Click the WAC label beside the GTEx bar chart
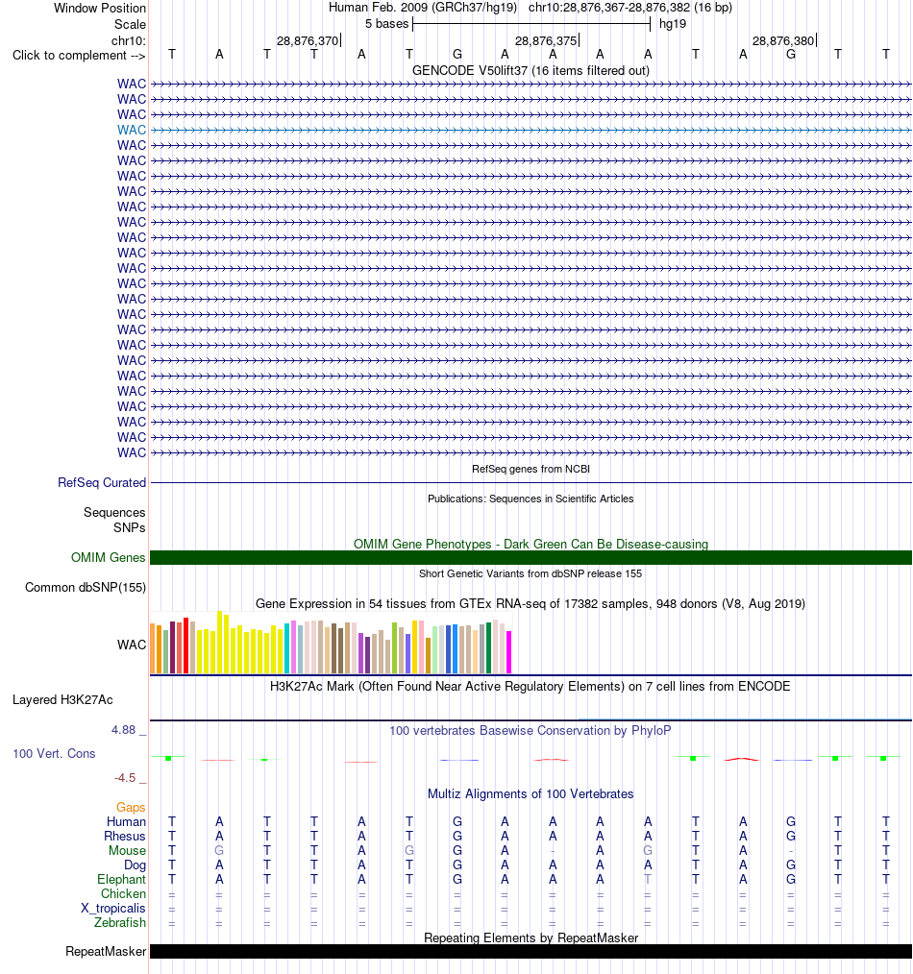 (x=132, y=645)
